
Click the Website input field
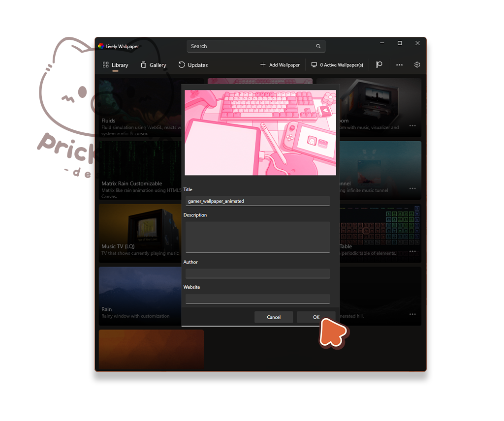click(257, 299)
